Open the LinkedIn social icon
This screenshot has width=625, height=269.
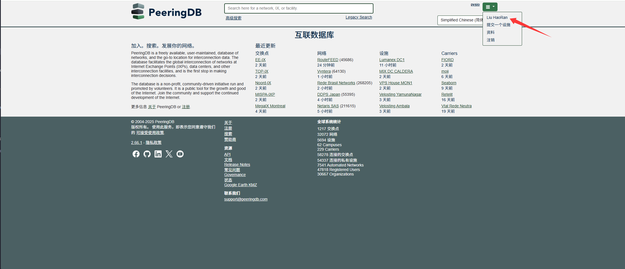pos(158,154)
